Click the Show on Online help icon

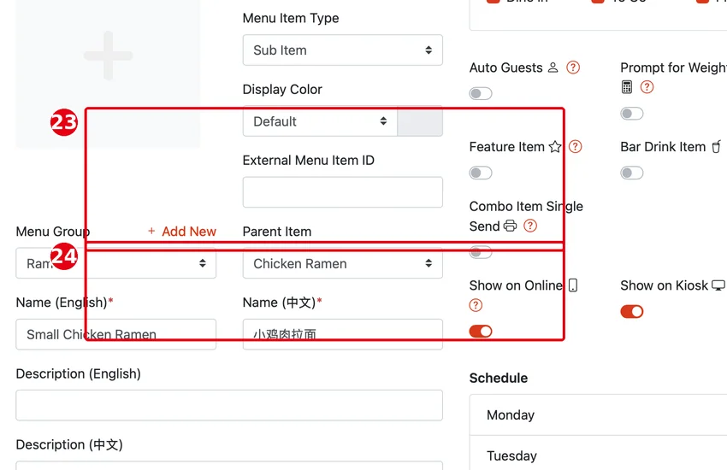pos(476,305)
